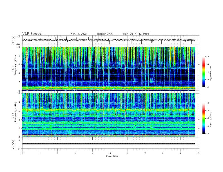
Task: Click the time axis tick label "5" under the plot
Action: tap(110, 153)
